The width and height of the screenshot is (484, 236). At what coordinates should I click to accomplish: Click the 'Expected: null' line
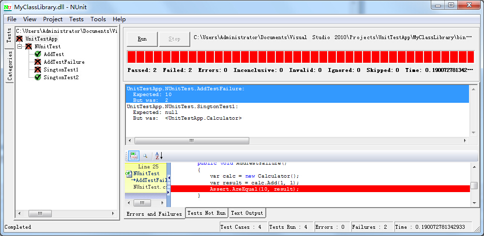coord(155,112)
